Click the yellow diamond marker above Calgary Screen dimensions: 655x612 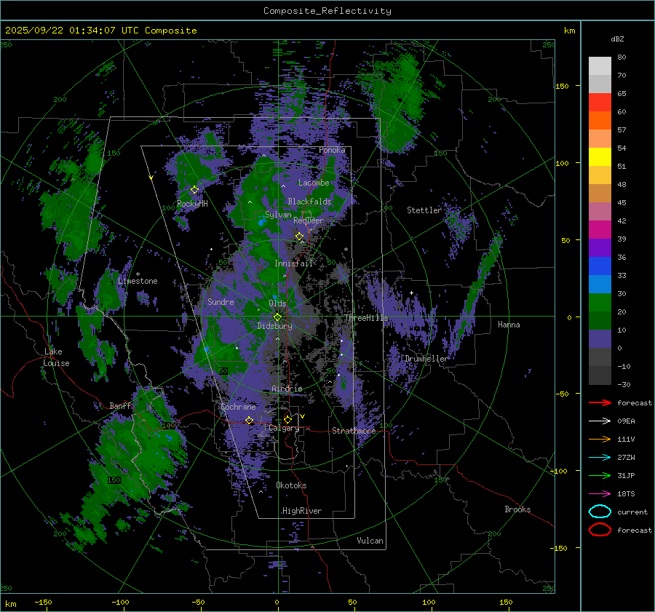287,420
